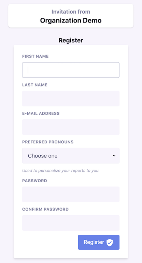
Task: Click the chevron arrow in pronouns dropdown
Action: click(x=114, y=156)
